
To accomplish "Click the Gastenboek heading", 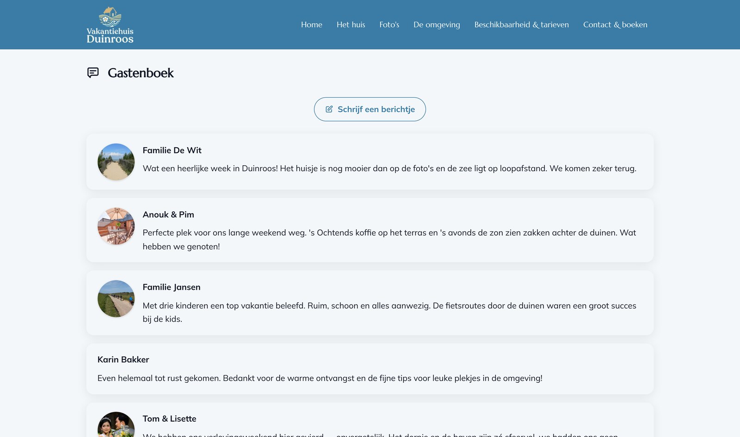I will click(x=141, y=73).
